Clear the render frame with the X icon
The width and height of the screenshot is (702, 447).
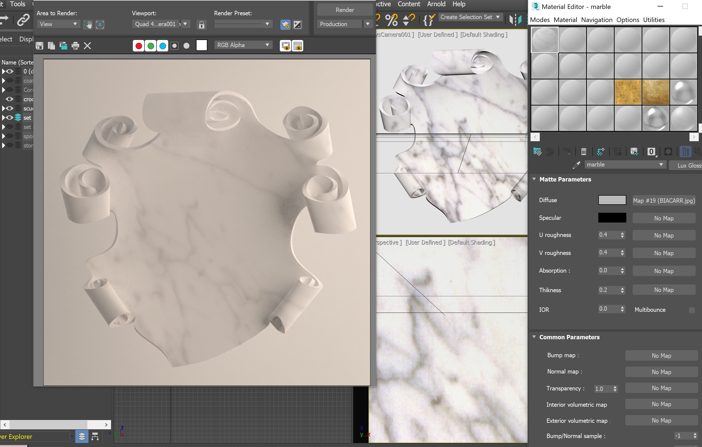87,46
